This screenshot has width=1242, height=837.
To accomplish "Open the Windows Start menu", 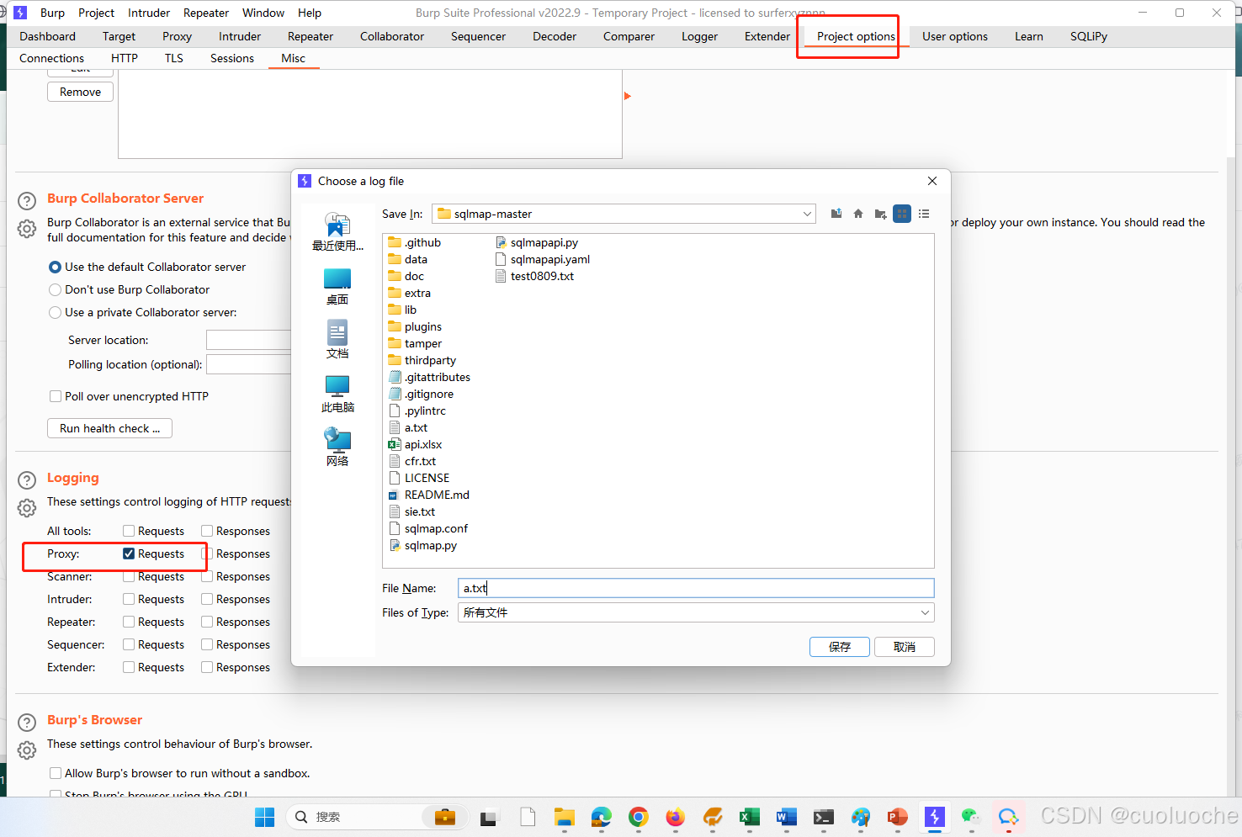I will coord(264,817).
